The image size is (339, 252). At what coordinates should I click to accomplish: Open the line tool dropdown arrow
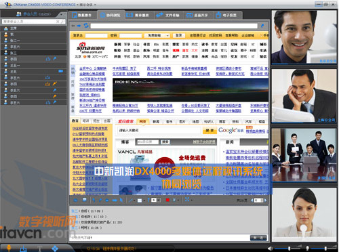134,201
